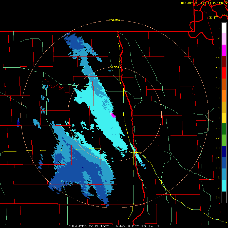Click the bright red 50 kft legend swatch
This screenshot has width=228, height=228.
tap(224, 73)
